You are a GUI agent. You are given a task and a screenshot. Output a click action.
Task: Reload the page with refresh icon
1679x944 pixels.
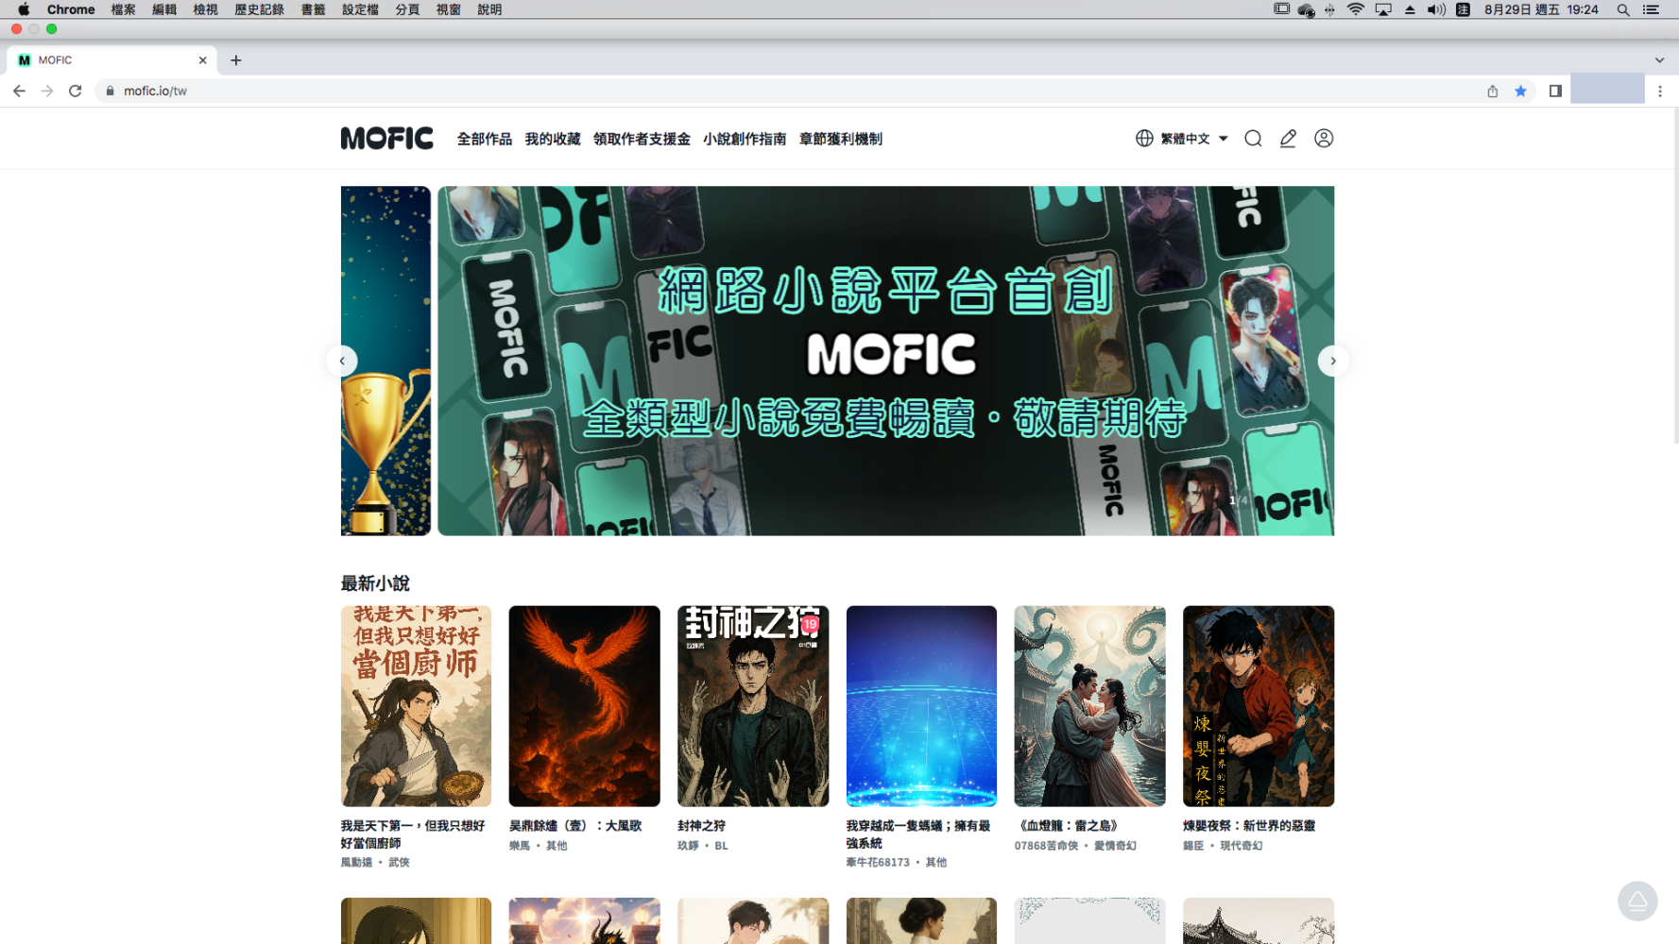coord(76,91)
